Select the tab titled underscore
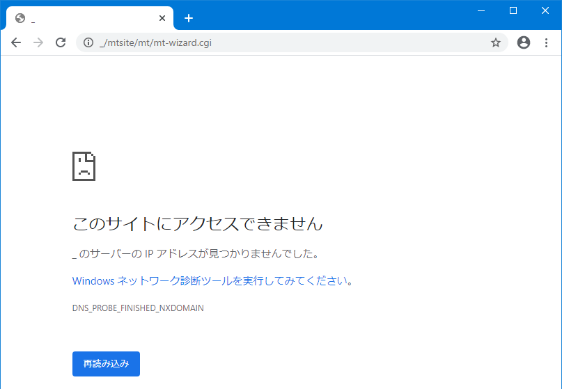562x389 pixels. pos(90,18)
